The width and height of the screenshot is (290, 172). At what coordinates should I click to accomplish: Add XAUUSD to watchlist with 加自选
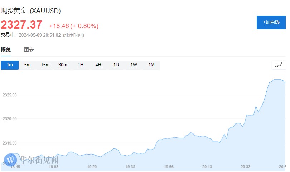click(x=271, y=22)
